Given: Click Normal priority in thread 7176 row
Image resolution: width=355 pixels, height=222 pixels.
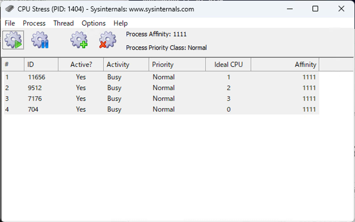Looking at the screenshot, I should [x=164, y=99].
